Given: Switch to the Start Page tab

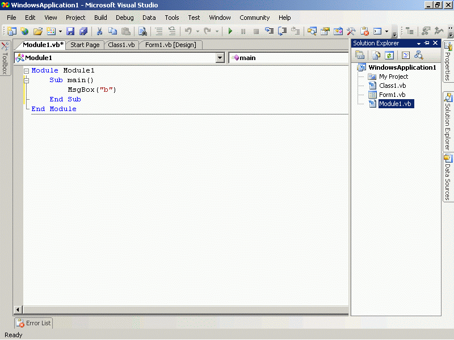Looking at the screenshot, I should pos(85,45).
